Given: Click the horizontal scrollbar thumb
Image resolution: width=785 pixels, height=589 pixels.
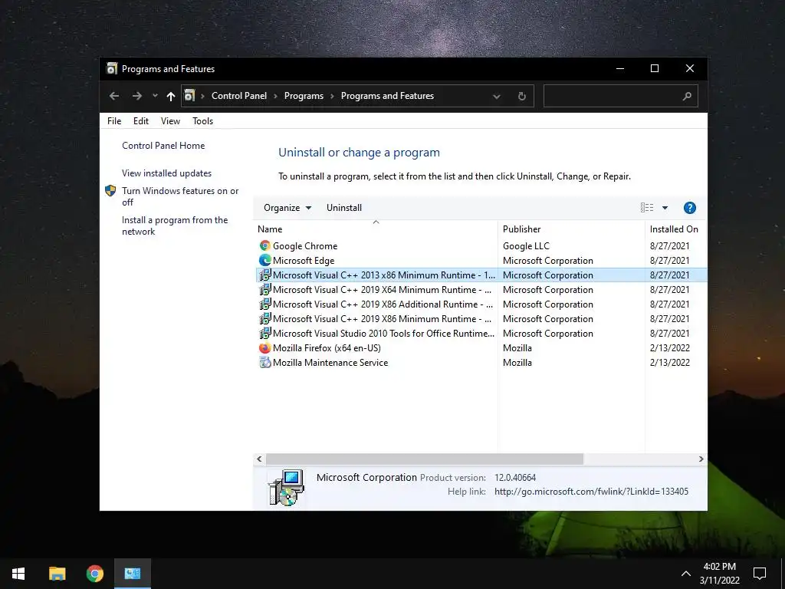Looking at the screenshot, I should [425, 459].
